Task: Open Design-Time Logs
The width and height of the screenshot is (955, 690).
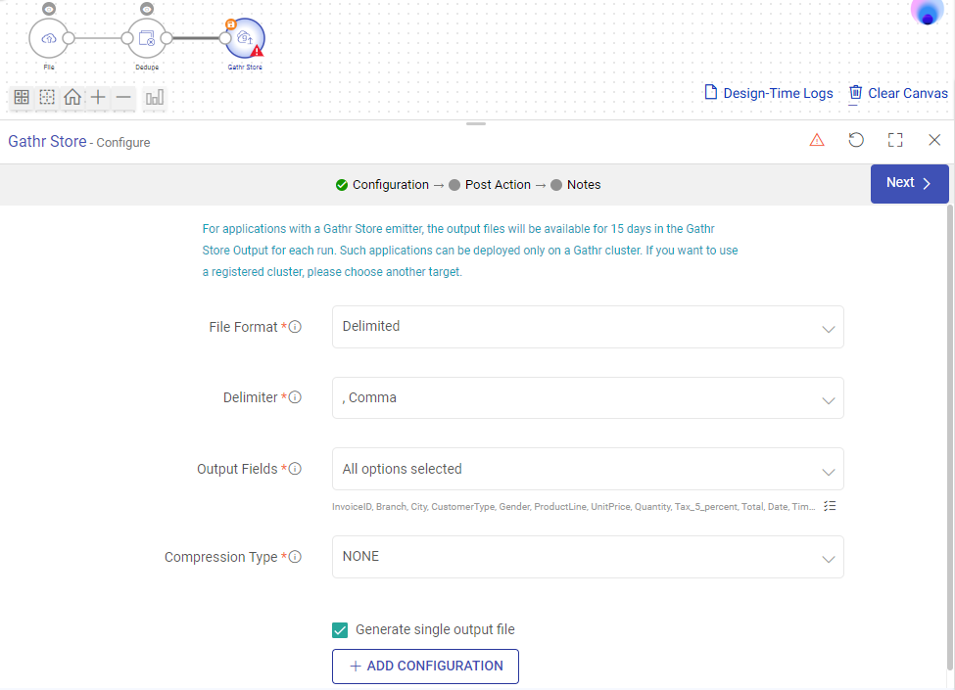Action: (x=771, y=93)
